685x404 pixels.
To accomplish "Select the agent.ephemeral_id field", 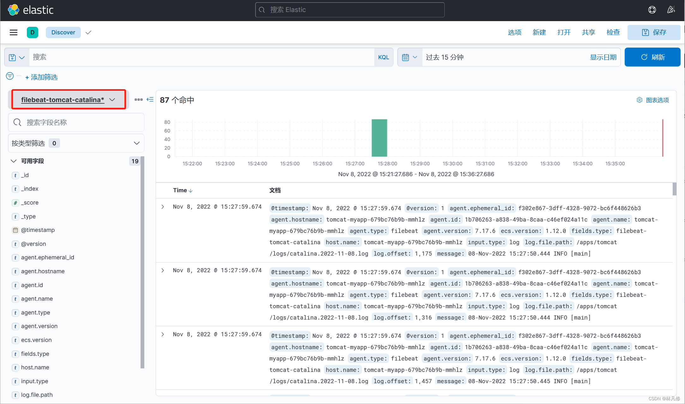I will tap(48, 257).
